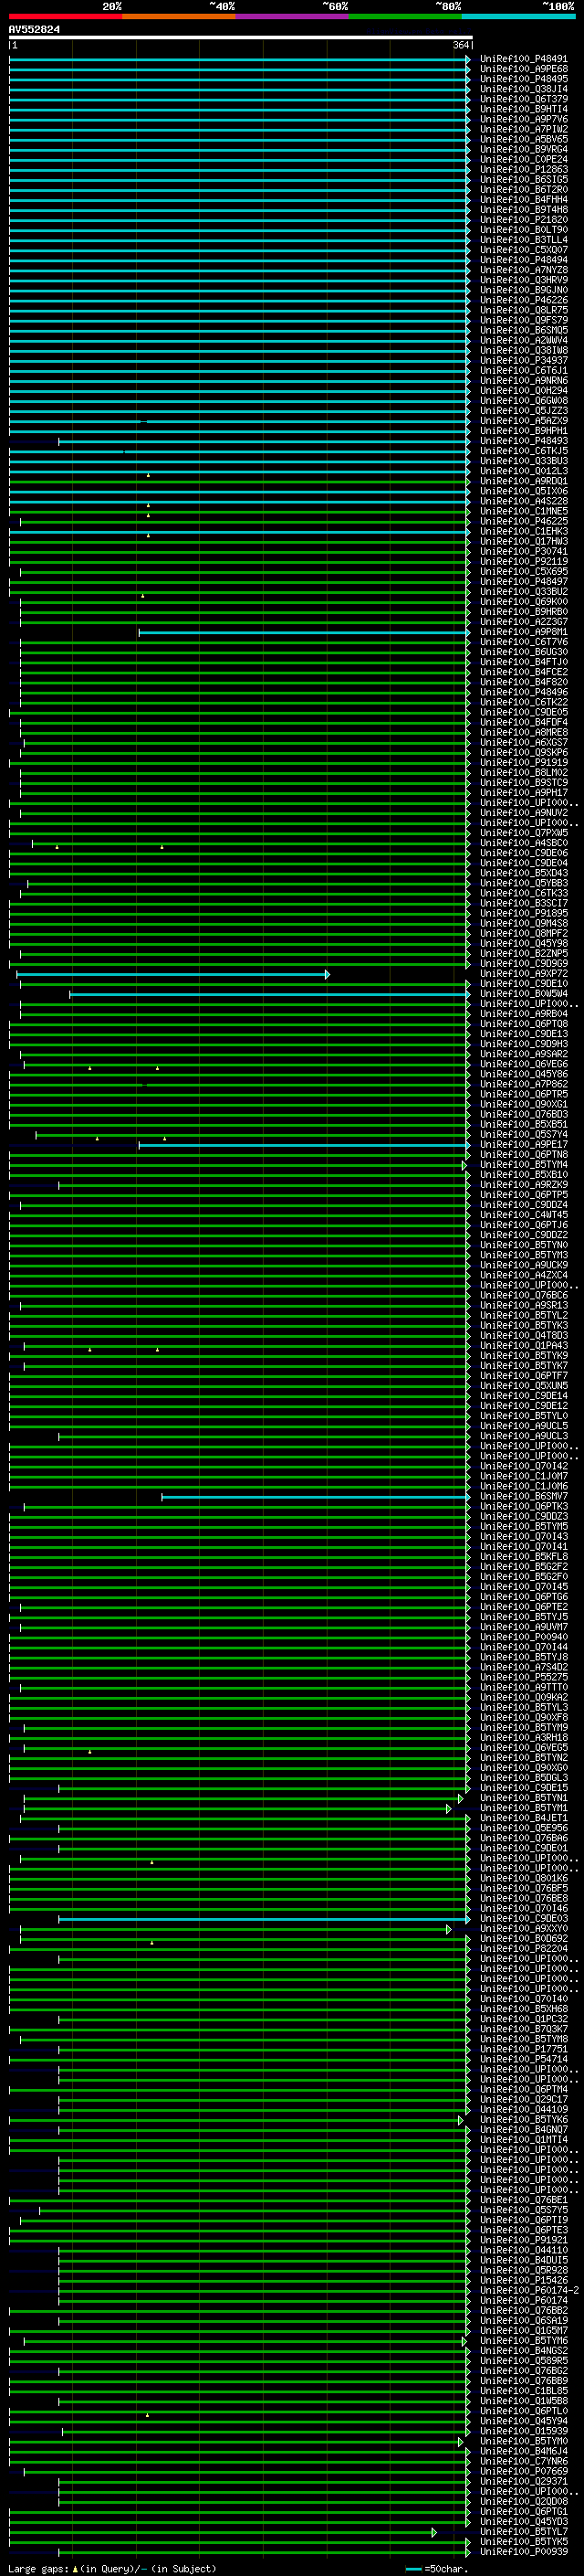Click the white query bar spanning 1 to 364
This screenshot has width=584, height=2576.
pyautogui.click(x=240, y=38)
